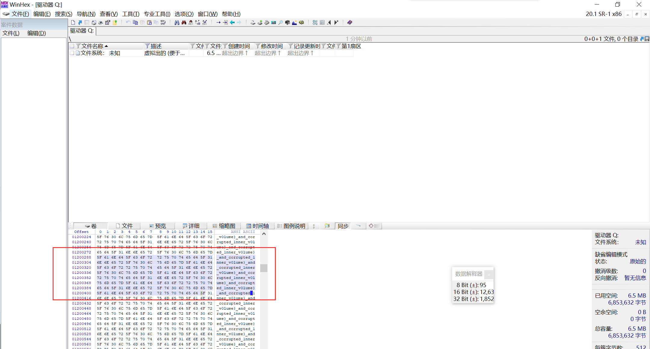Click the New file toolbar icon
Screen dimensions: 650x349
(x=73, y=23)
